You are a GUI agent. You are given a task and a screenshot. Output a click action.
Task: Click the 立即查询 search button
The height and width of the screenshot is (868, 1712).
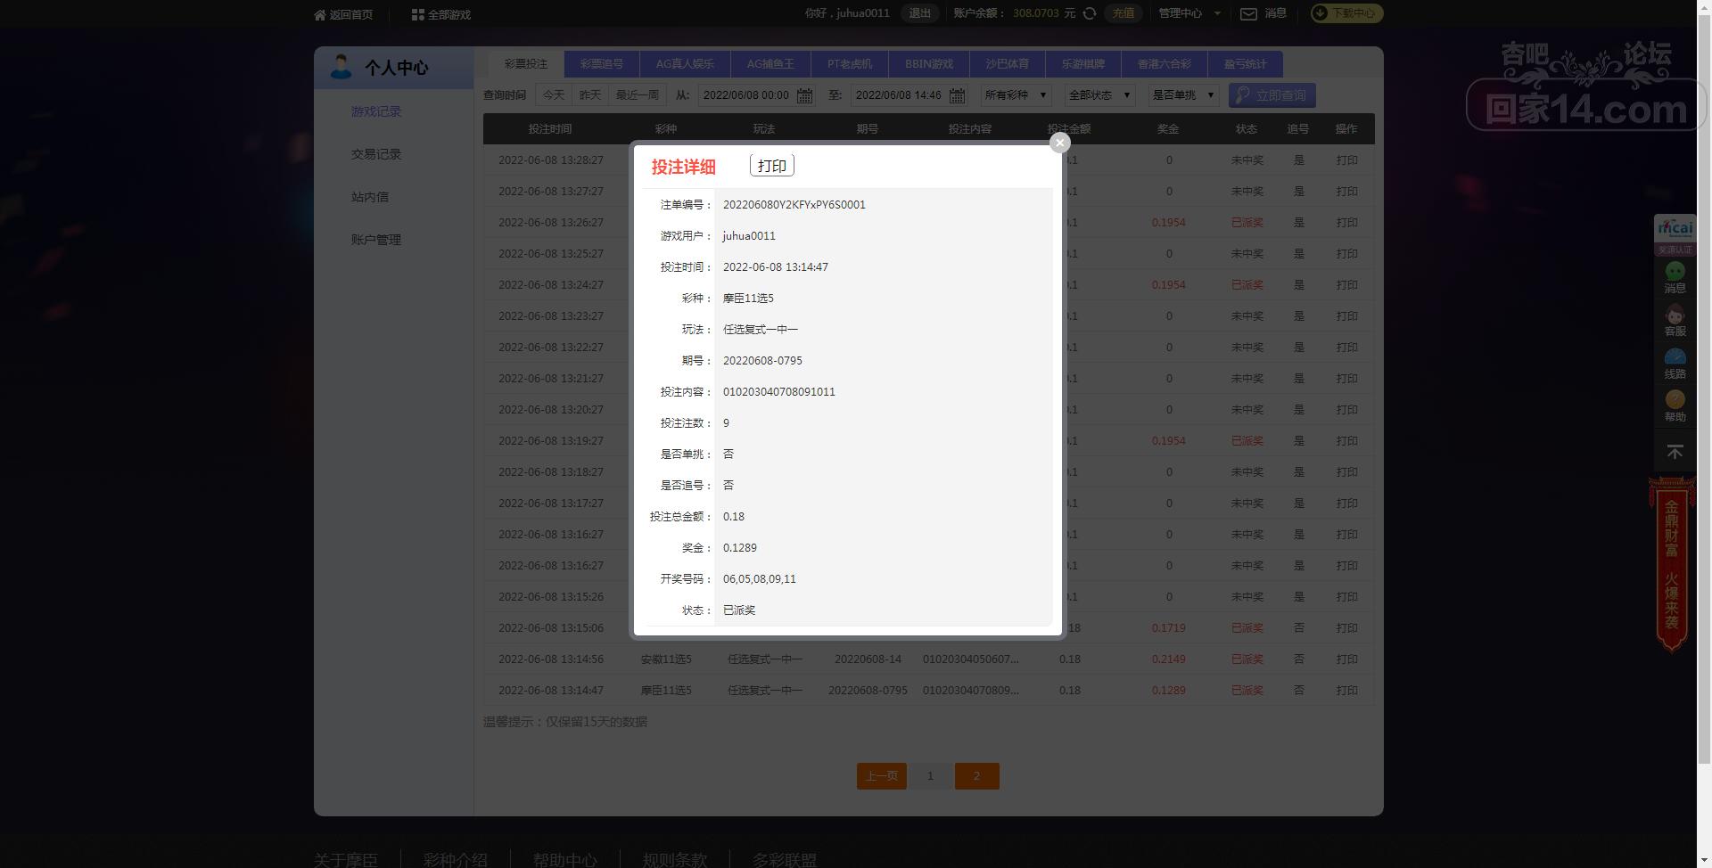point(1272,95)
